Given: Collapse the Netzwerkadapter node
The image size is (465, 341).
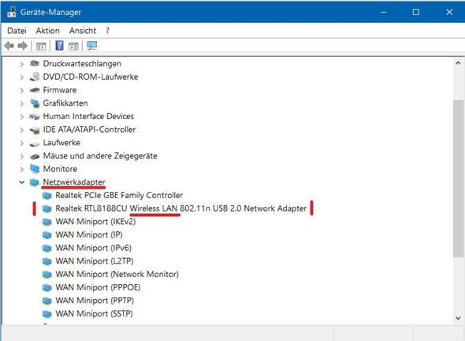Looking at the screenshot, I should 21,182.
